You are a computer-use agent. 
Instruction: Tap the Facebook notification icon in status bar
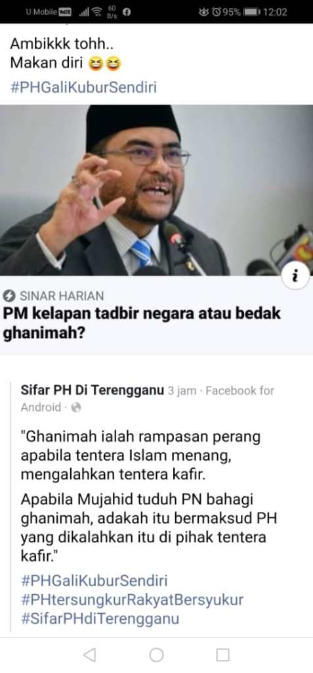pos(127,12)
